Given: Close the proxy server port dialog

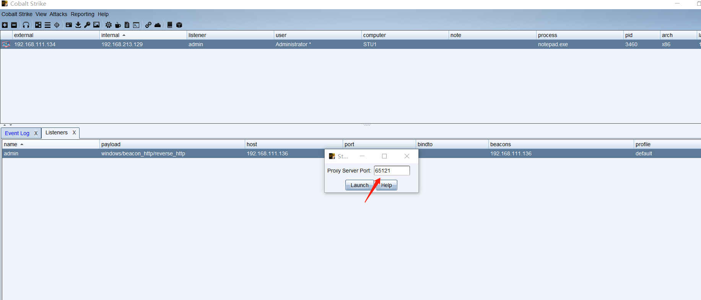Looking at the screenshot, I should [407, 156].
